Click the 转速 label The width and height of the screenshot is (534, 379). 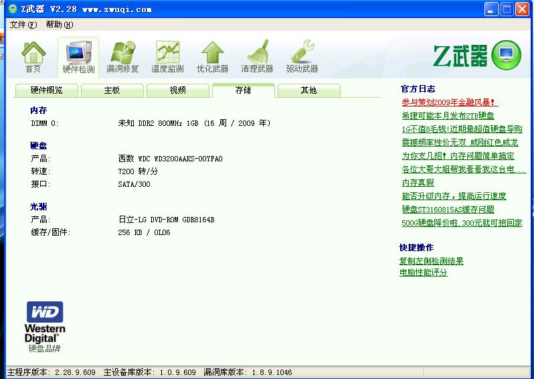pos(40,171)
